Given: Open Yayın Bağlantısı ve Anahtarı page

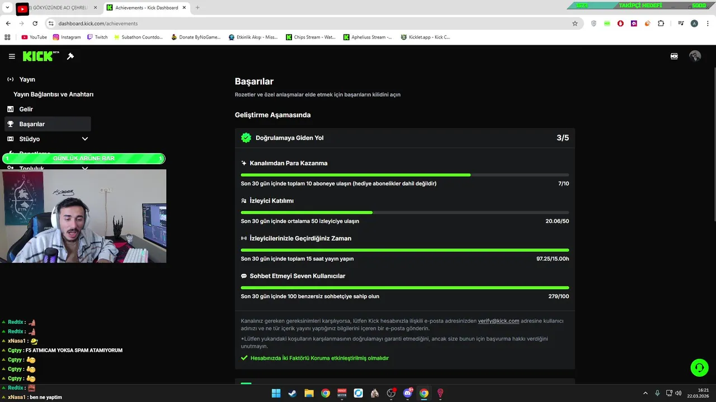Looking at the screenshot, I should tap(53, 94).
